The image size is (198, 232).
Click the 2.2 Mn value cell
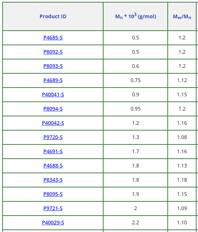coord(135,223)
